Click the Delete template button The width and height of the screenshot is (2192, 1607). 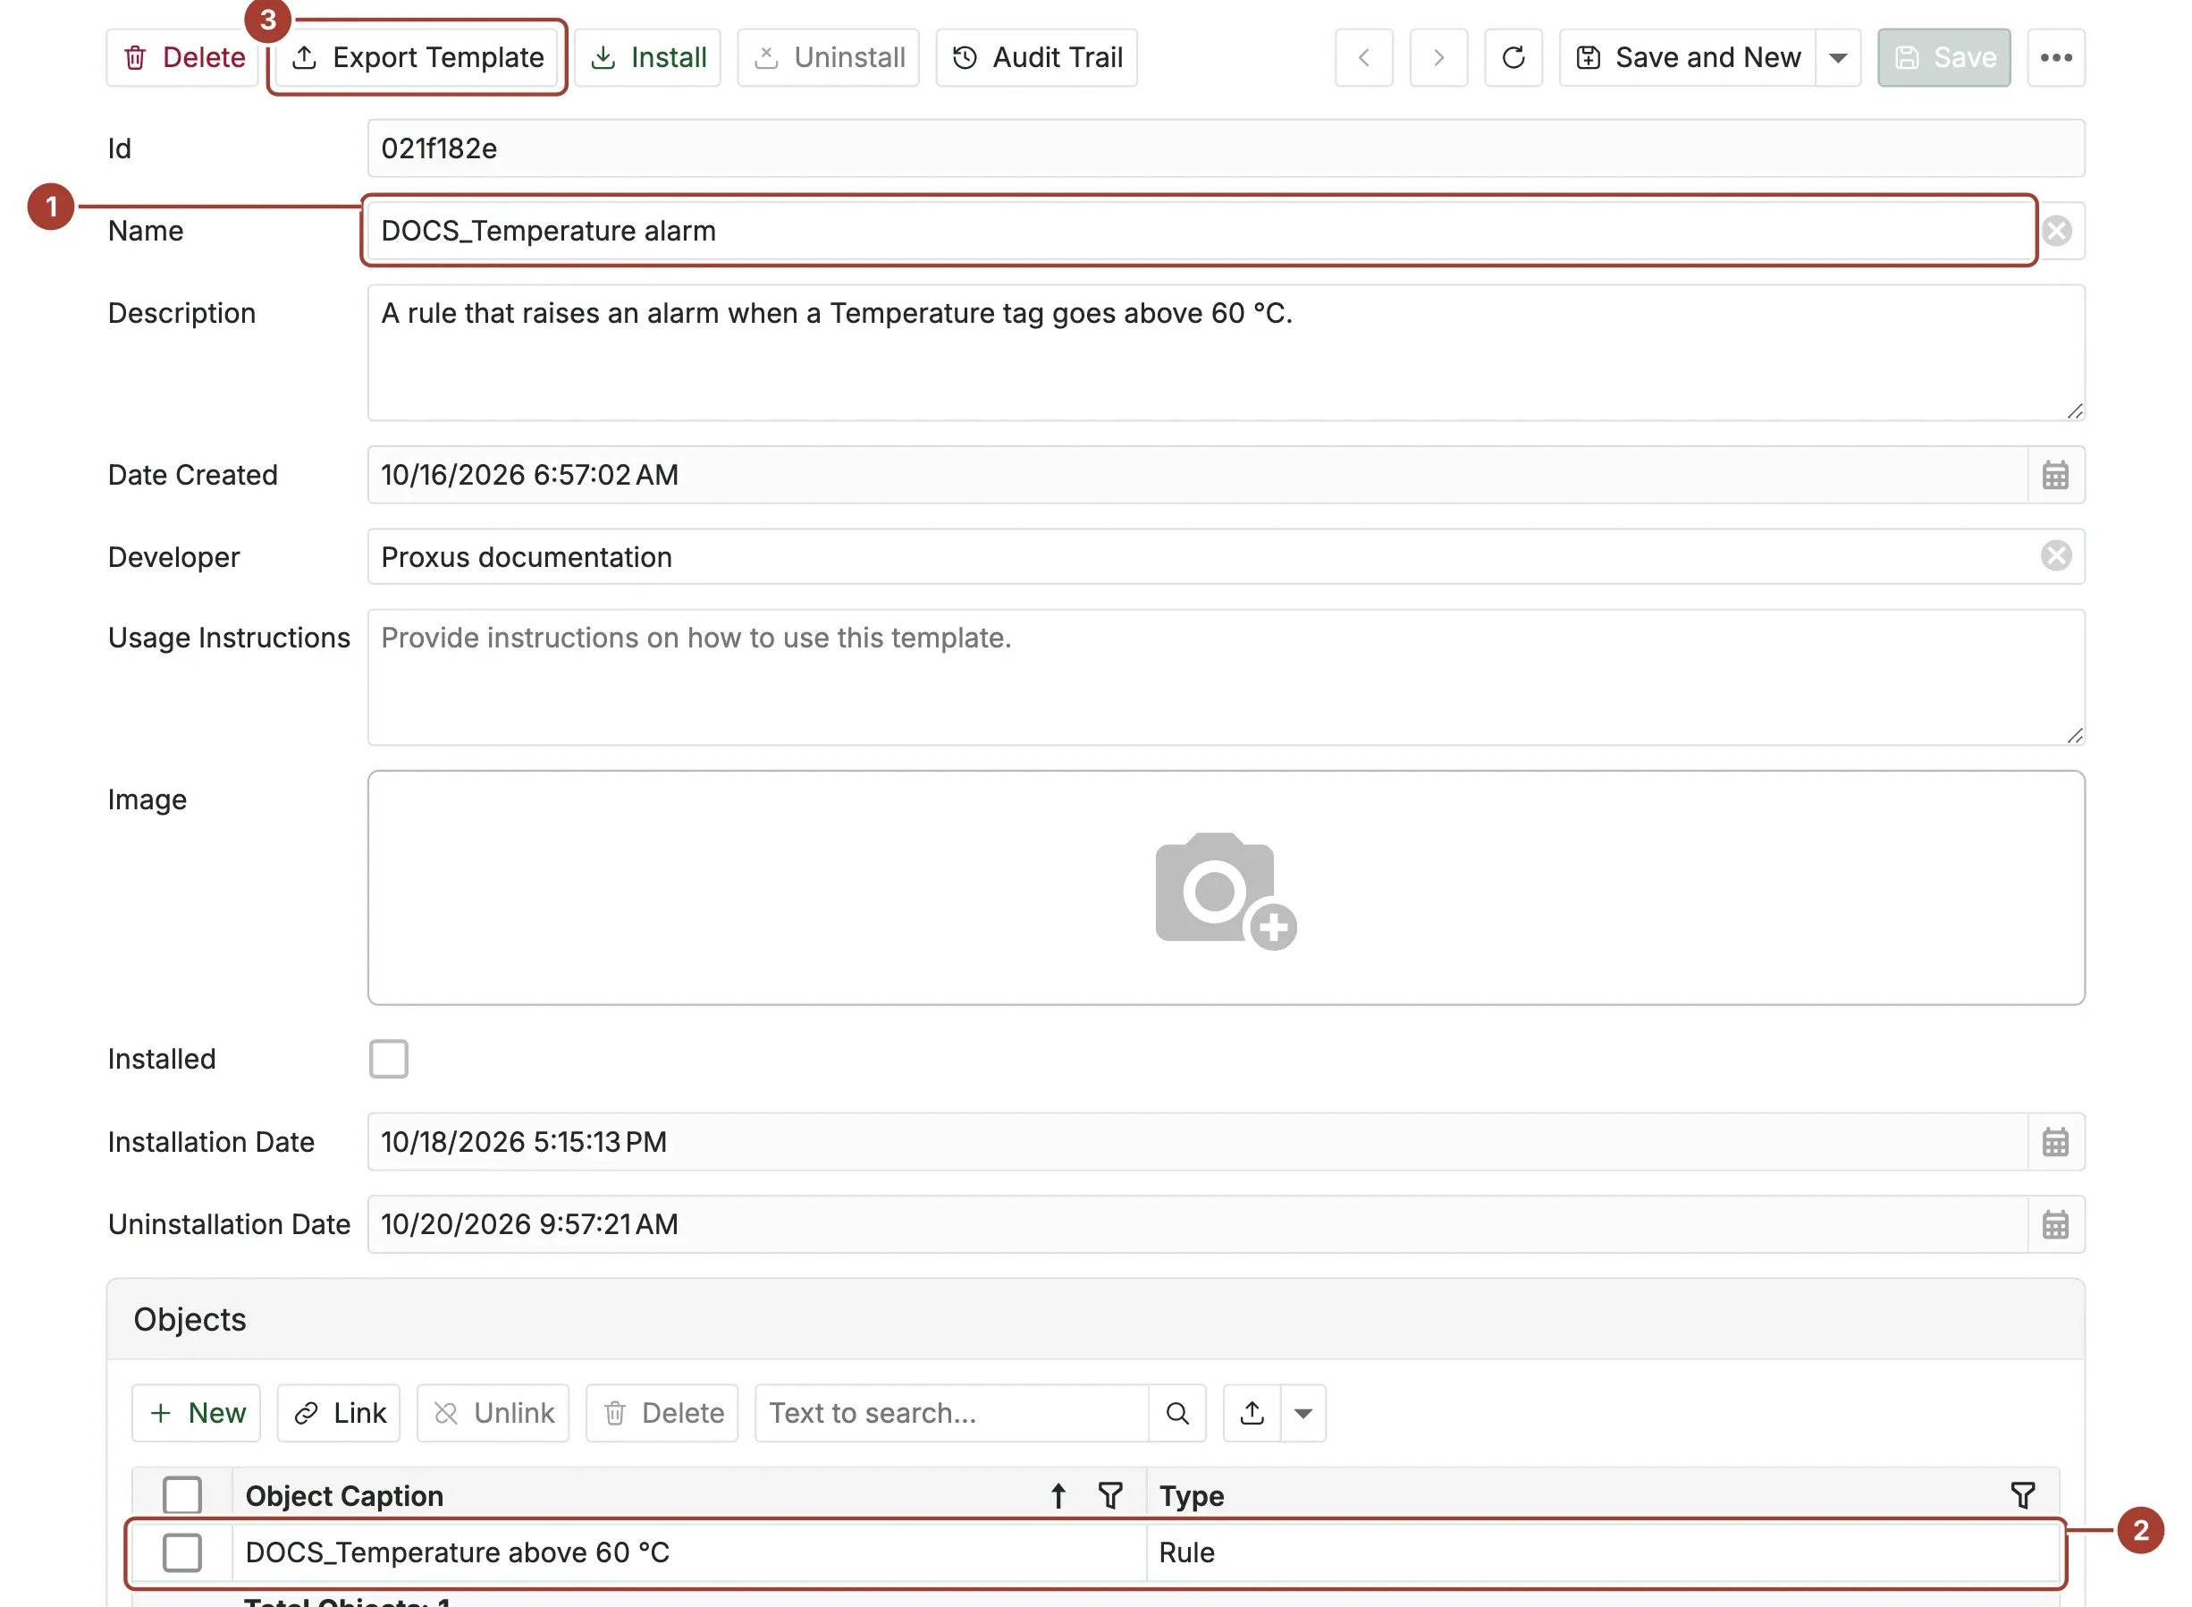tap(183, 57)
